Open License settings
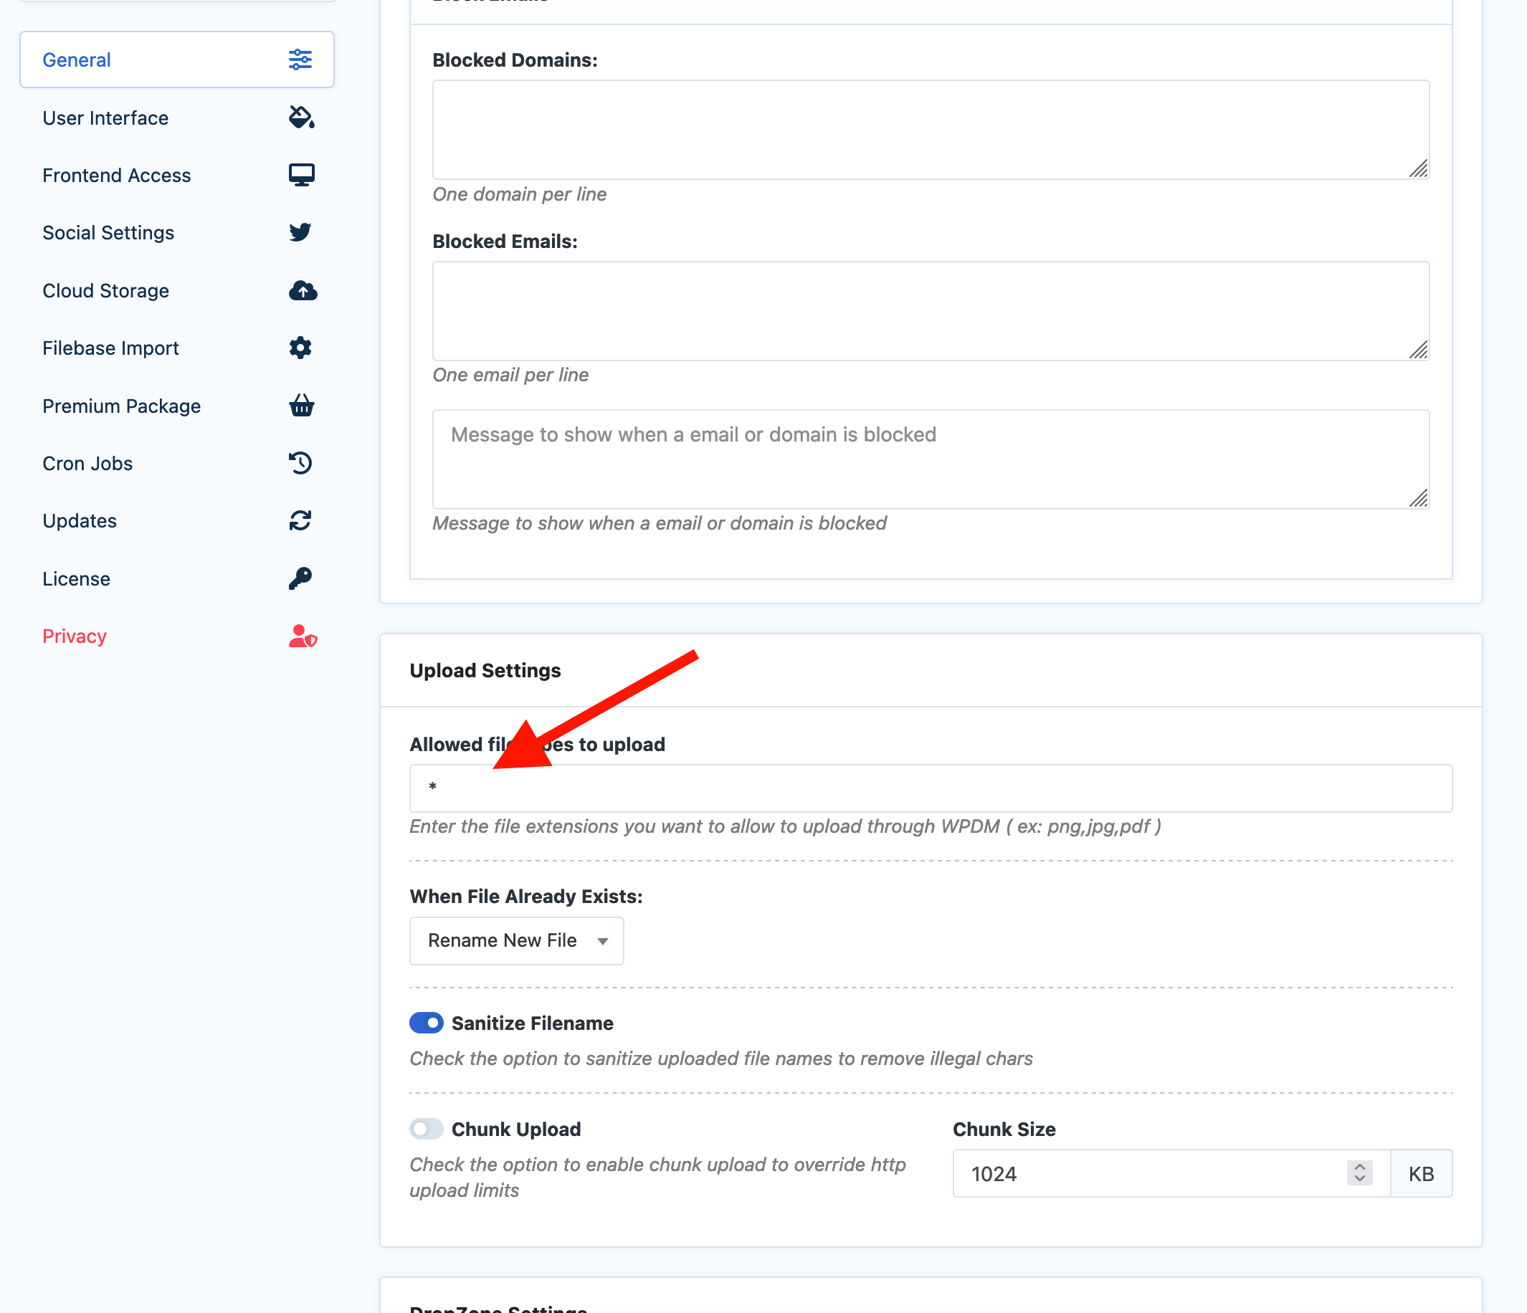This screenshot has width=1527, height=1313. tap(177, 578)
